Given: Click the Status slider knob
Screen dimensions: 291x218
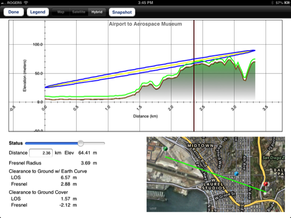Looking at the screenshot, I should click(81, 143).
